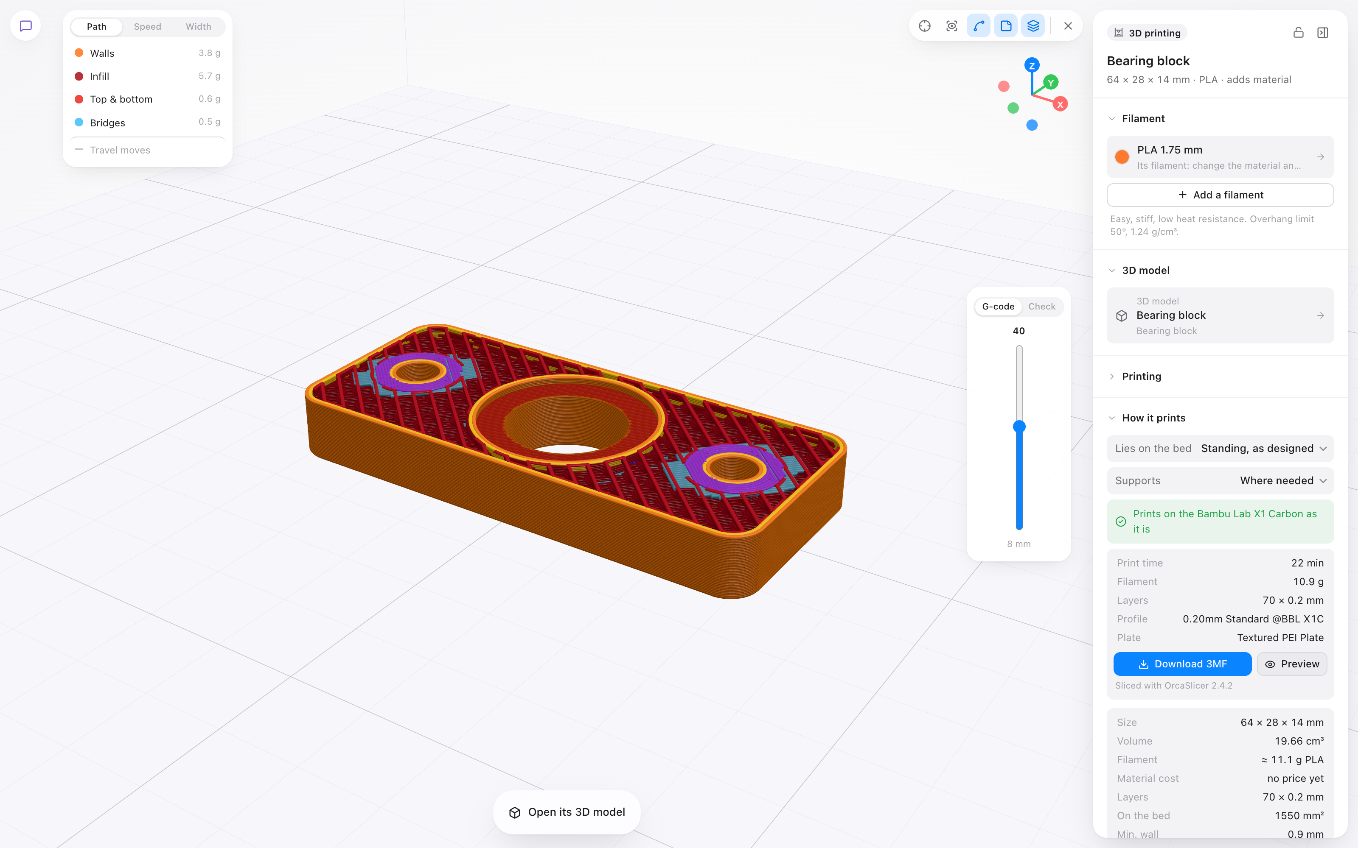Click Download 3MF button
The image size is (1358, 848).
click(x=1182, y=664)
